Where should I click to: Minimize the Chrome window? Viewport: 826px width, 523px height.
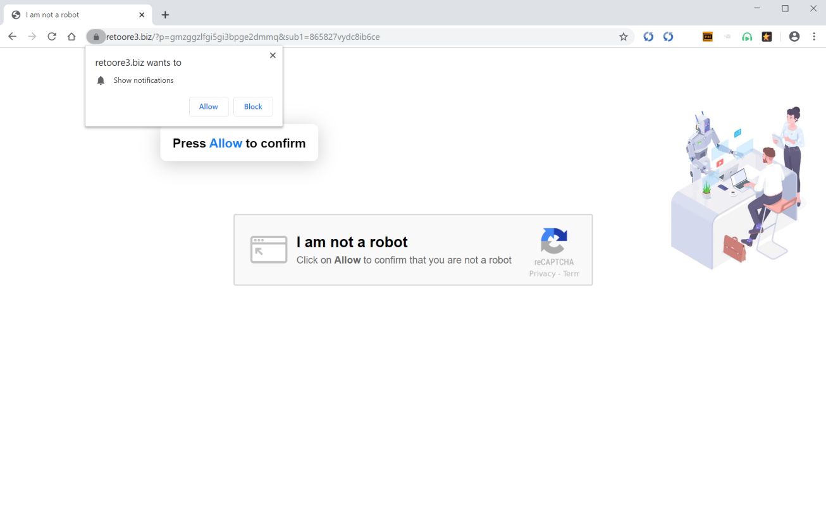pos(757,8)
